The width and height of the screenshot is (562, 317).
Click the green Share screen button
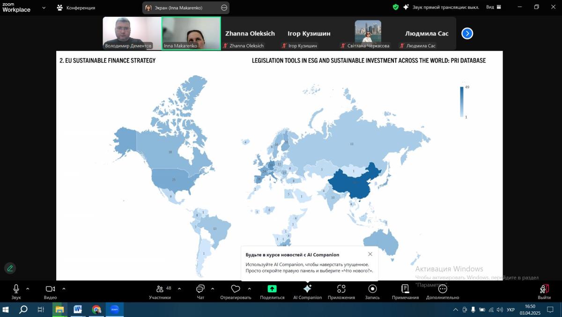[x=272, y=289]
